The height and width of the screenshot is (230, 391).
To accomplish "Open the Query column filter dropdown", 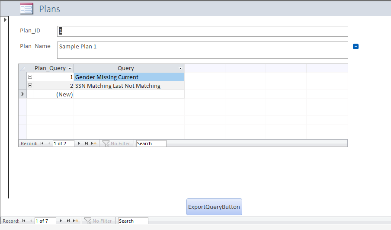I will [x=180, y=68].
